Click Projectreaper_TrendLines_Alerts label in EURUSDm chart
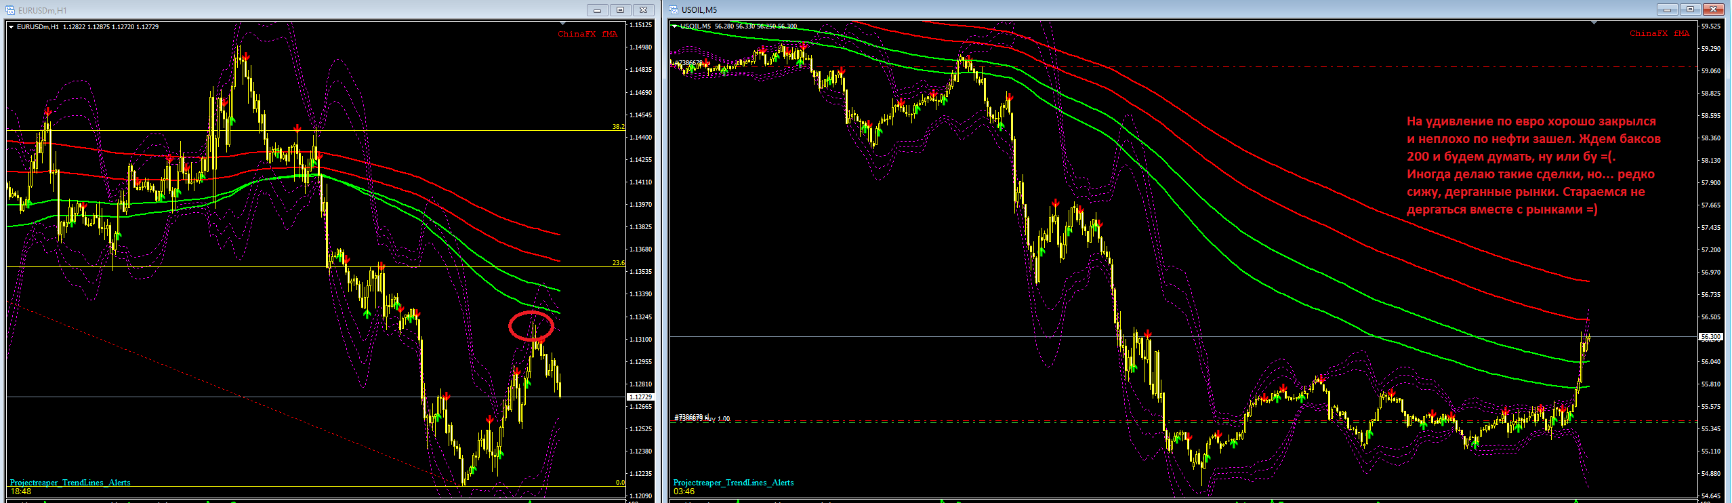The height and width of the screenshot is (503, 1732). (x=70, y=483)
